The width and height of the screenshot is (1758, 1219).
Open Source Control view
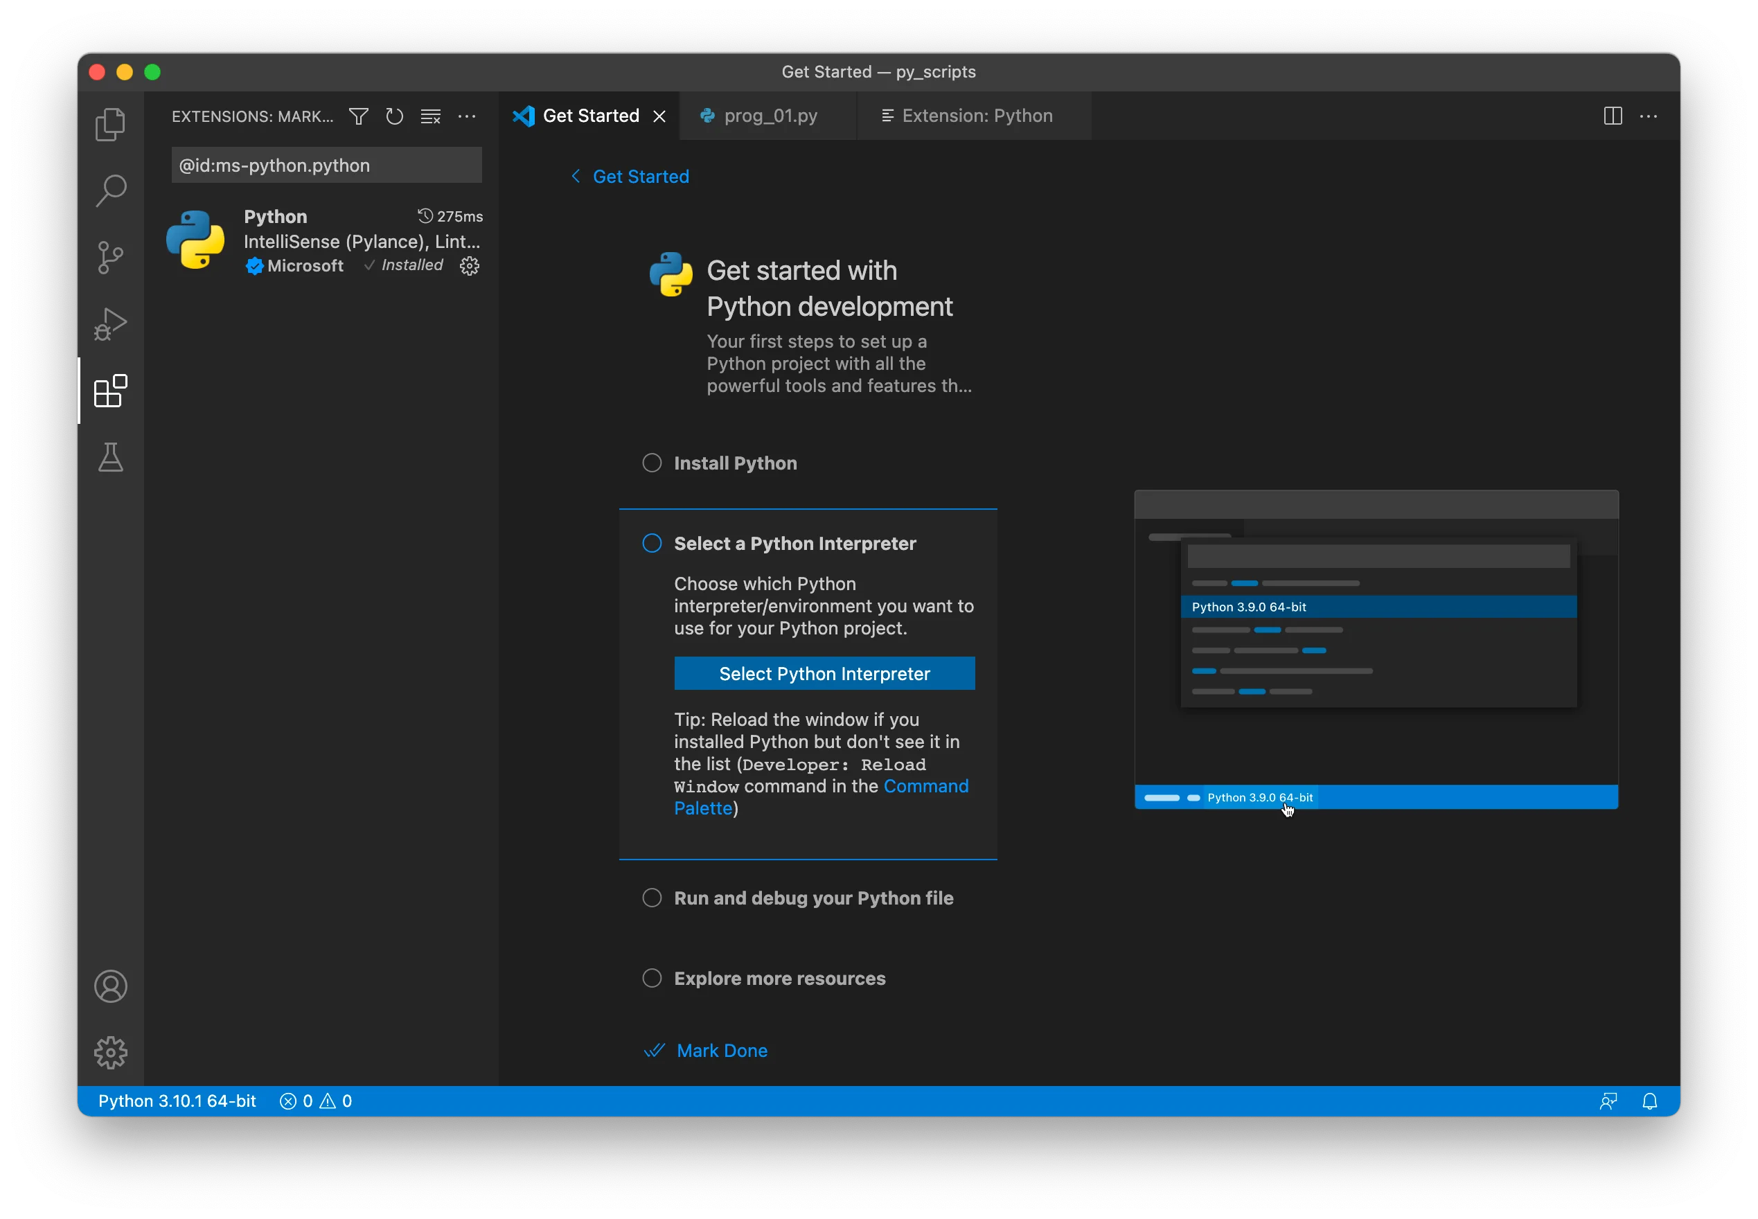(110, 258)
